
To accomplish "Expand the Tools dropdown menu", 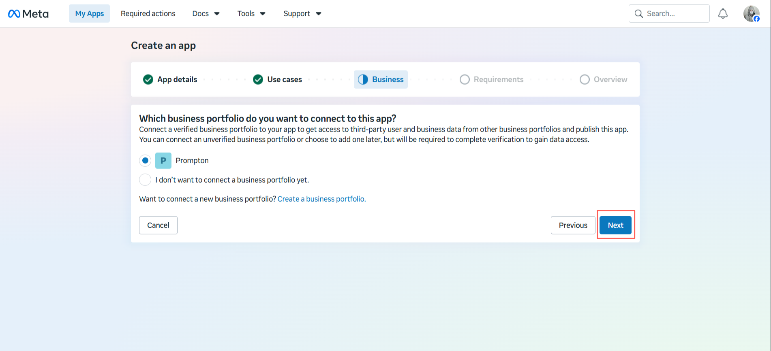I will (x=251, y=14).
